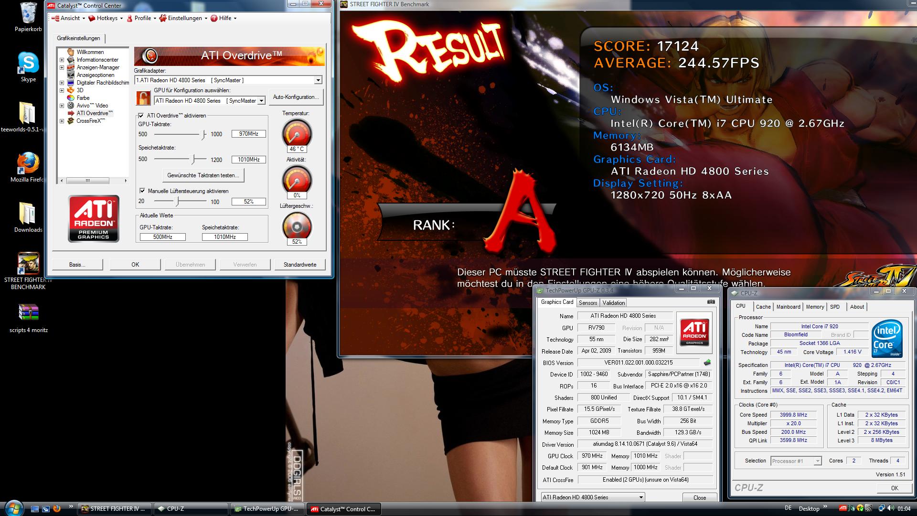Click the Catalyst tree horizontal scrollbar

point(94,181)
